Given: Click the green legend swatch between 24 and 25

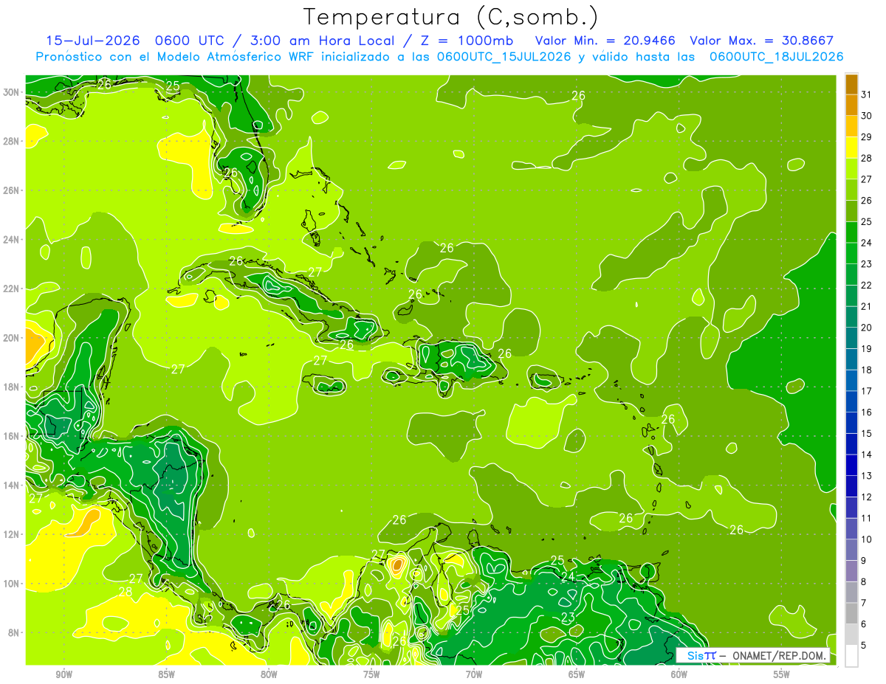Looking at the screenshot, I should coord(851,232).
